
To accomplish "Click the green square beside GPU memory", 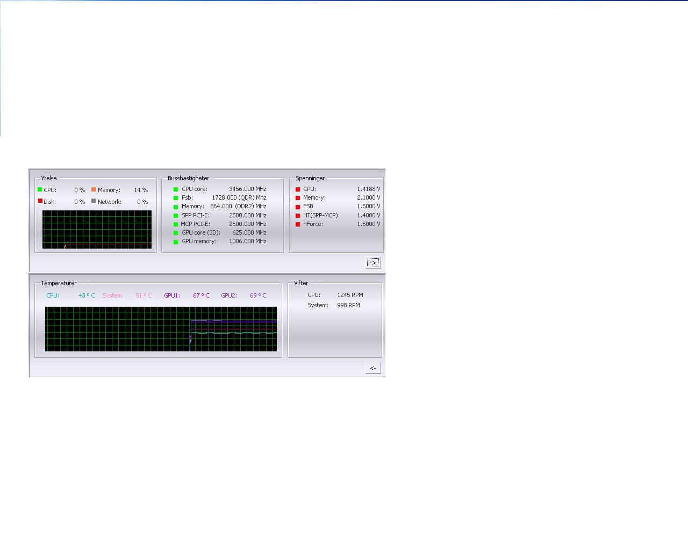I will click(x=176, y=242).
